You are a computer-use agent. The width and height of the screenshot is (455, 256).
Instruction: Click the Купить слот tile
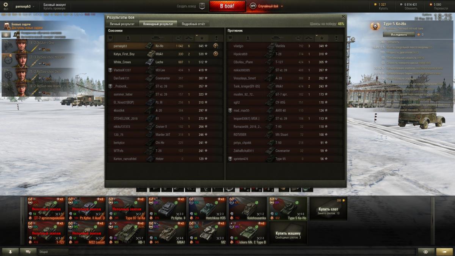tap(328, 209)
